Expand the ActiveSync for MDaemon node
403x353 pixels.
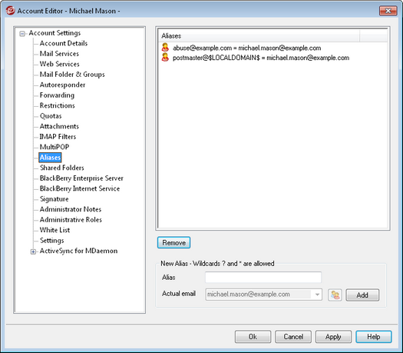point(33,251)
